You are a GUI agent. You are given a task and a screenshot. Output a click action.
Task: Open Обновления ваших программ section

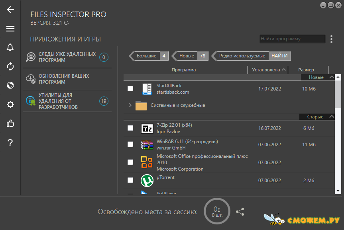[67, 79]
